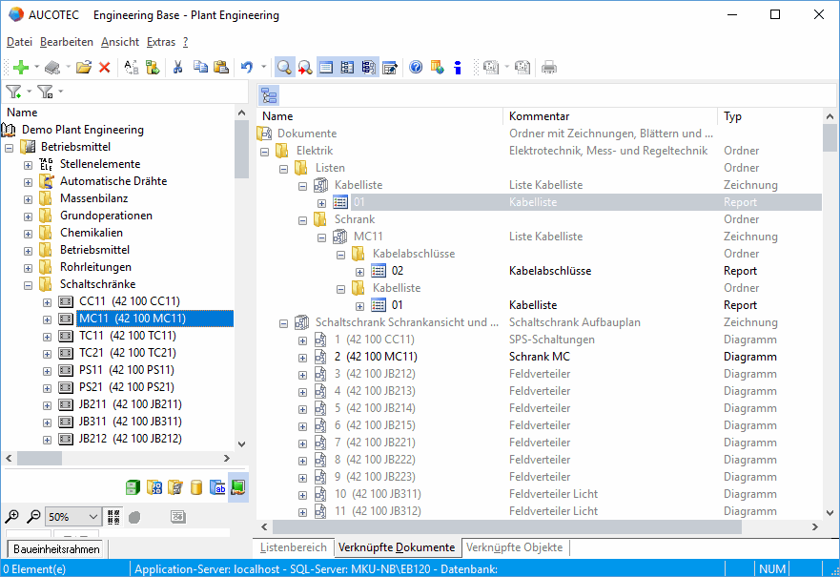Switch to the Verknüpfte Objekte tab
The height and width of the screenshot is (577, 840).
(x=516, y=547)
